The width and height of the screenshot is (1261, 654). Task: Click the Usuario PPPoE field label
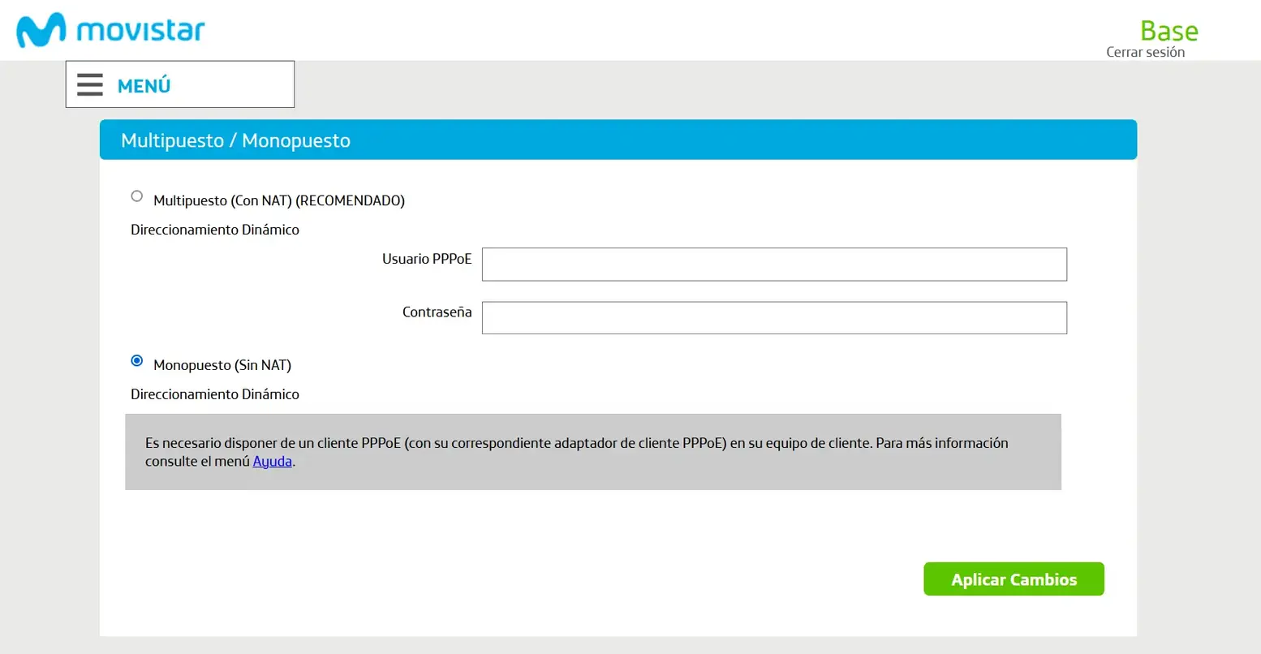coord(427,259)
